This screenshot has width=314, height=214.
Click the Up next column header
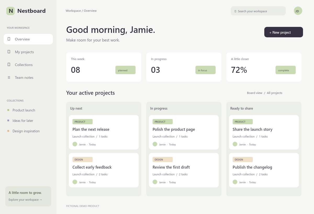(x=76, y=108)
